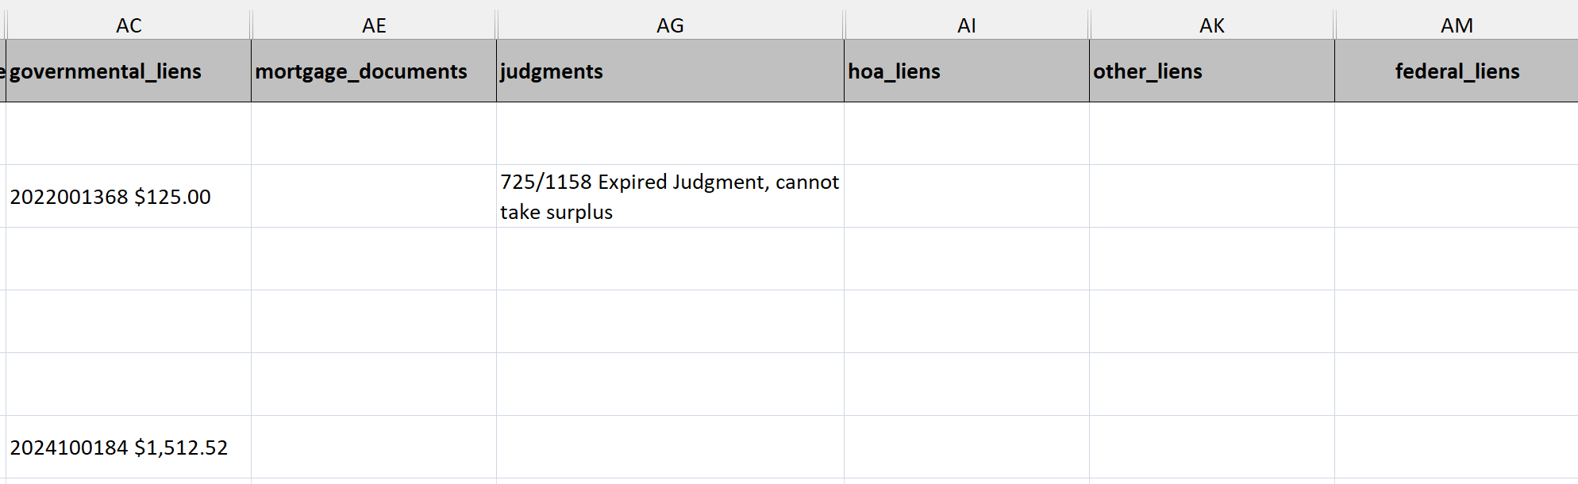The height and width of the screenshot is (484, 1578).
Task: Select the judgments header cell
Action: (x=670, y=71)
